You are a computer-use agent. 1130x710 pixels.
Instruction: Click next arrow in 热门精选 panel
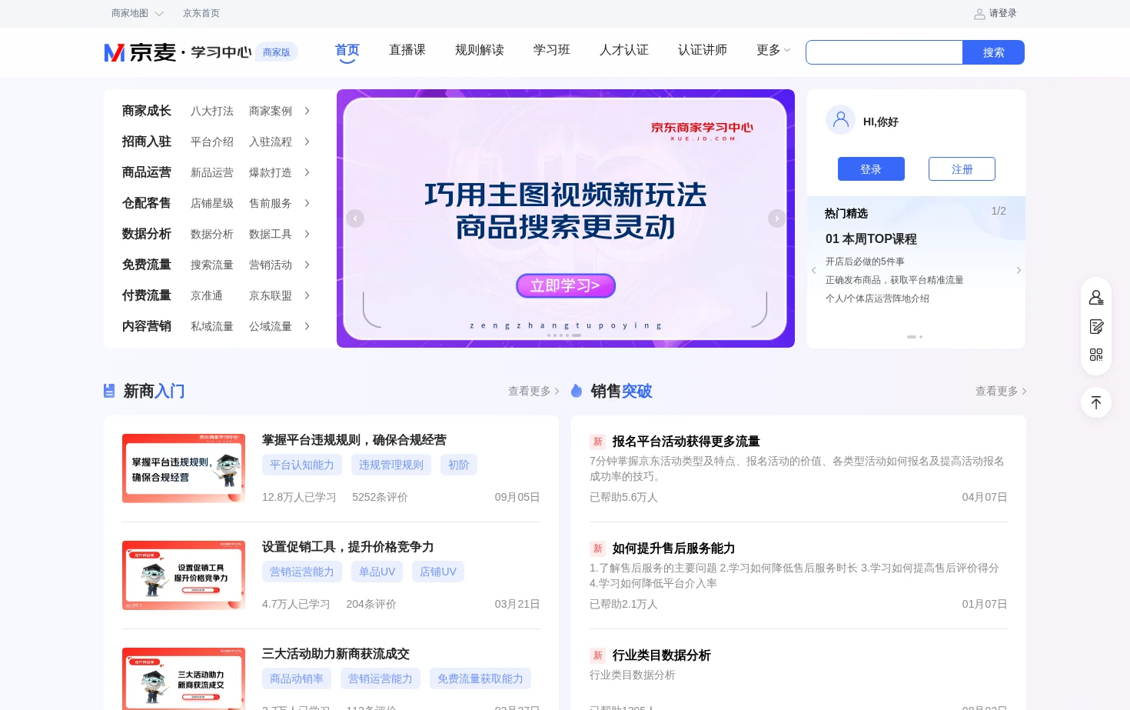[x=1019, y=270]
